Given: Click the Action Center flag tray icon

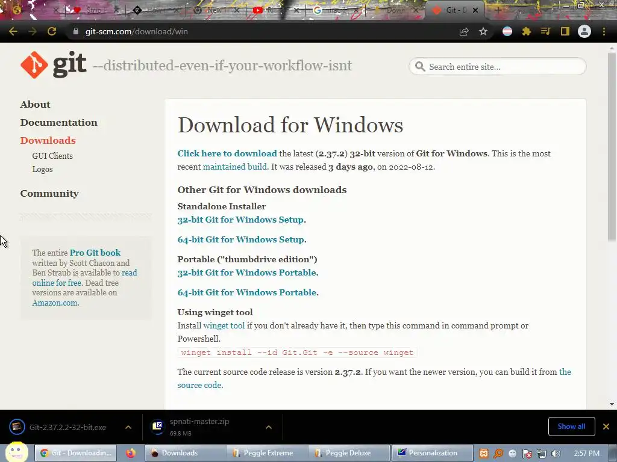Looking at the screenshot, I should click(527, 454).
